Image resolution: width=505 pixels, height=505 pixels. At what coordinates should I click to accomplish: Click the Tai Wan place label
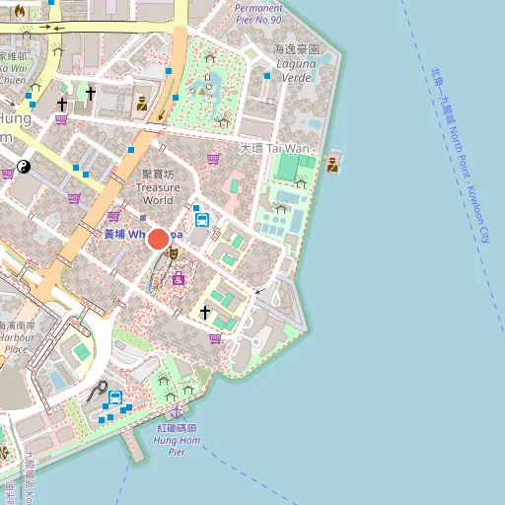(x=274, y=149)
